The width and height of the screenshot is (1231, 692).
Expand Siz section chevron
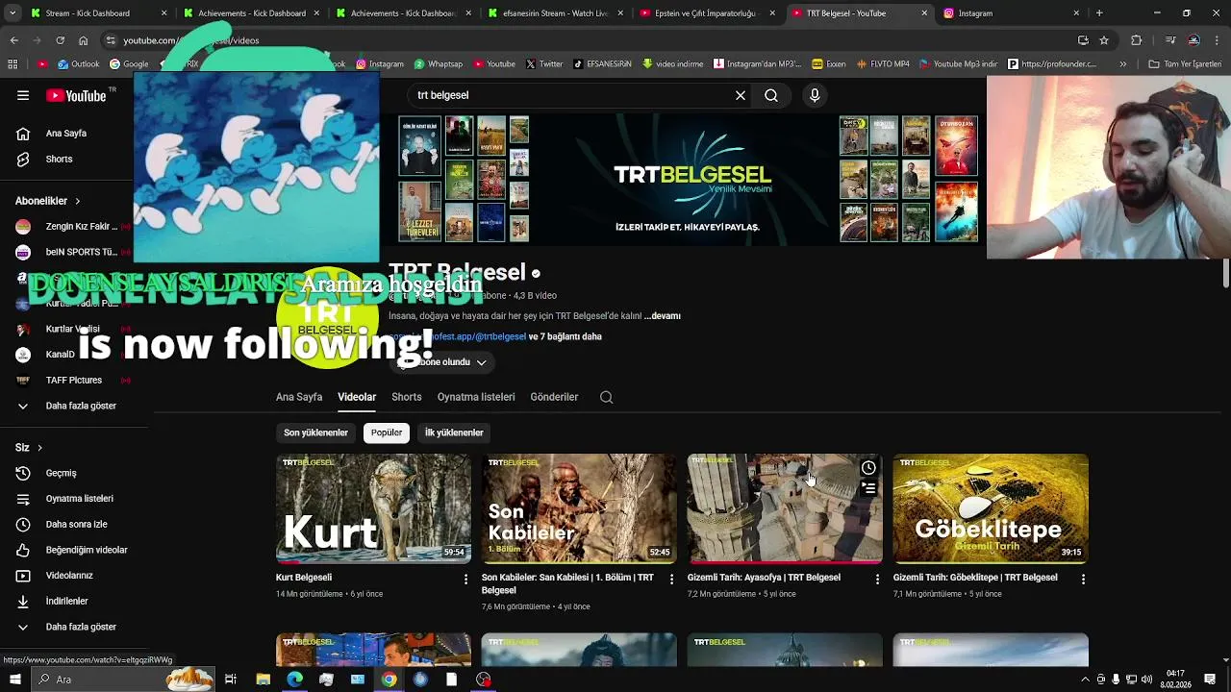pyautogui.click(x=39, y=448)
